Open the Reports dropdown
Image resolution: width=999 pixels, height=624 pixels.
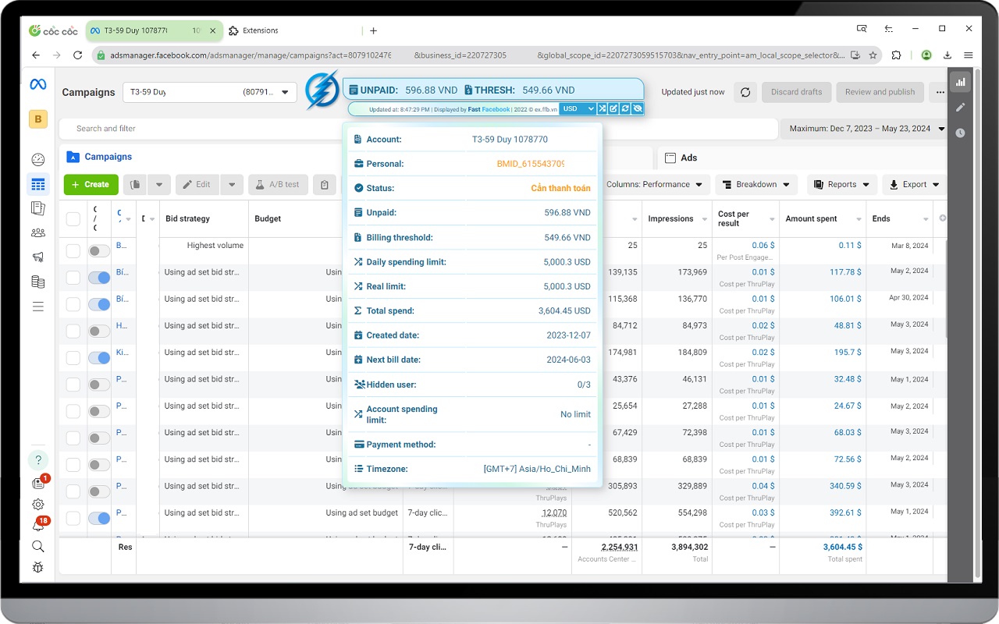click(x=841, y=185)
